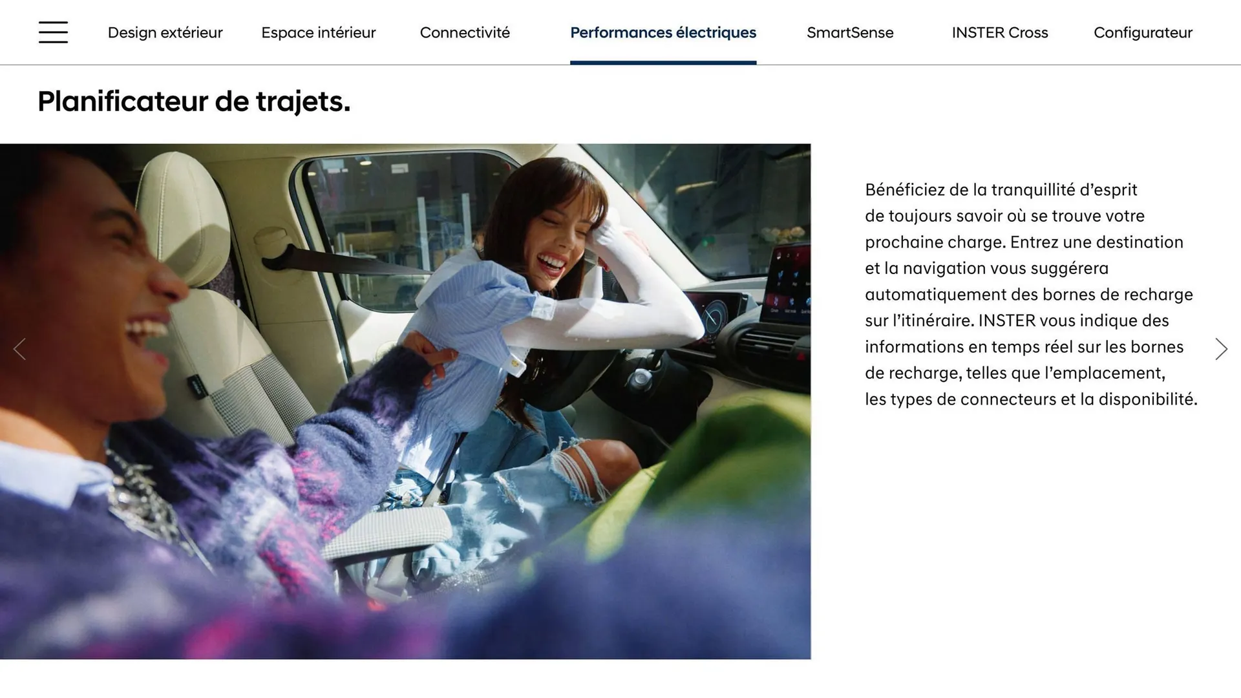
Task: Launch the Configurateur link
Action: point(1143,32)
